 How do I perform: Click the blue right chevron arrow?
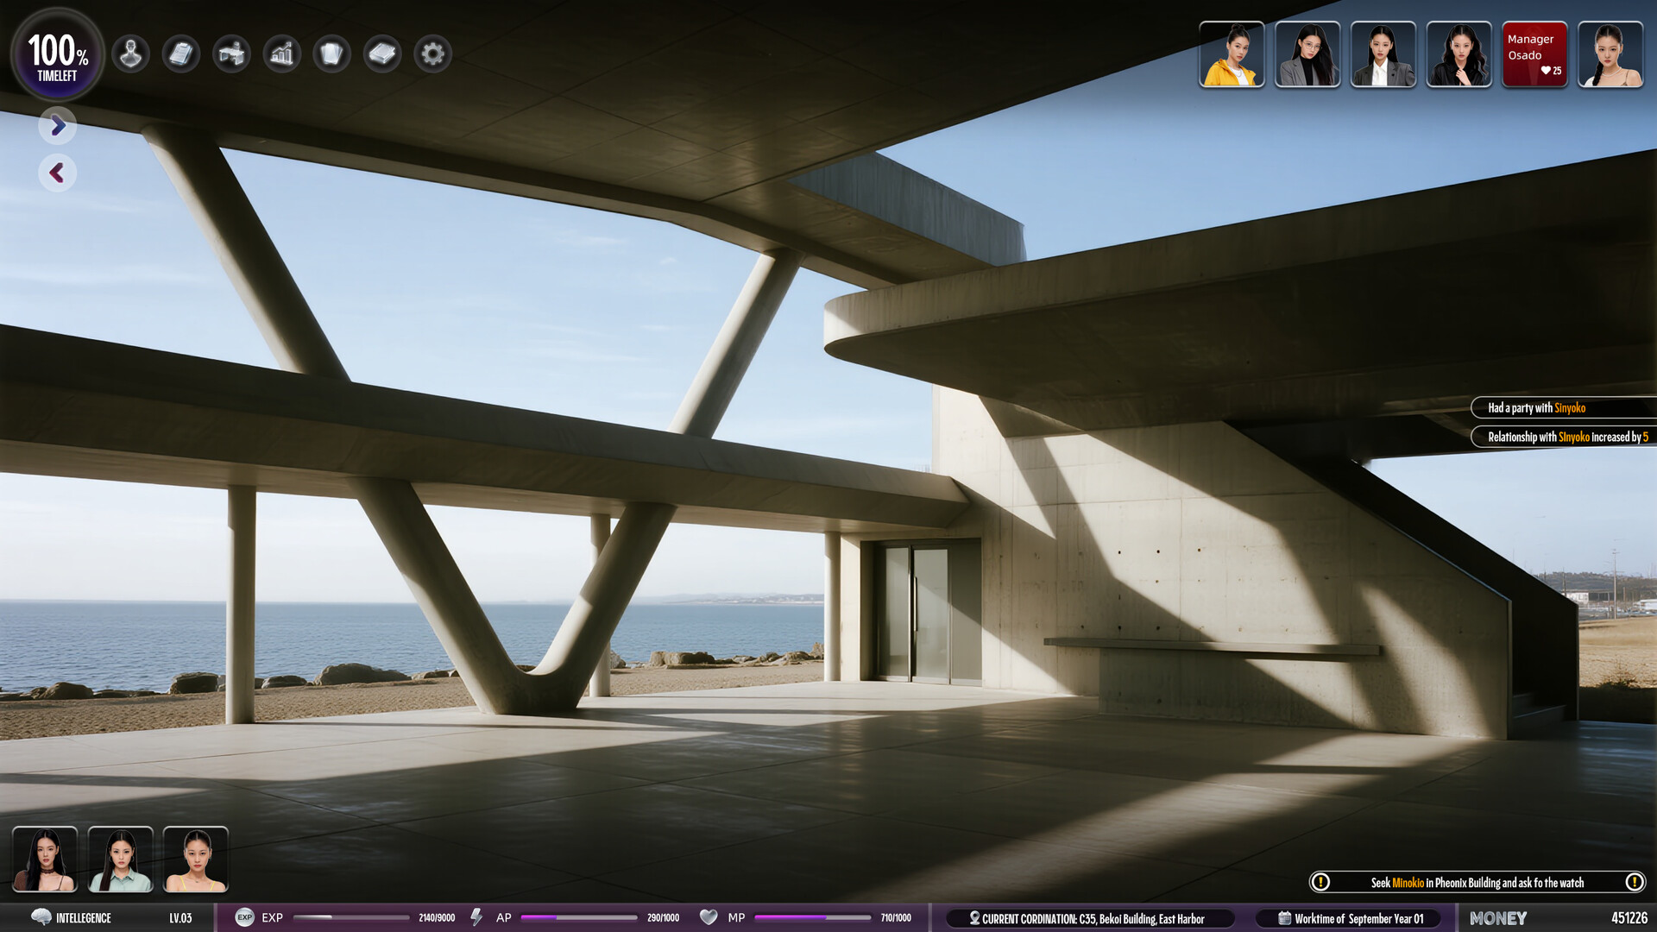click(58, 126)
